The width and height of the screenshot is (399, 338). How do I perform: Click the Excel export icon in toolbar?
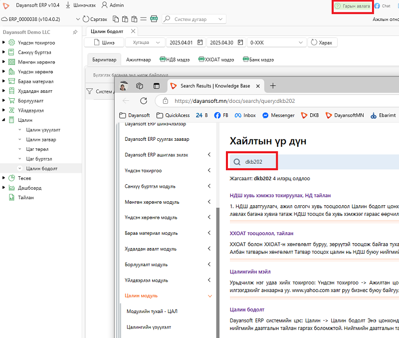[154, 19]
